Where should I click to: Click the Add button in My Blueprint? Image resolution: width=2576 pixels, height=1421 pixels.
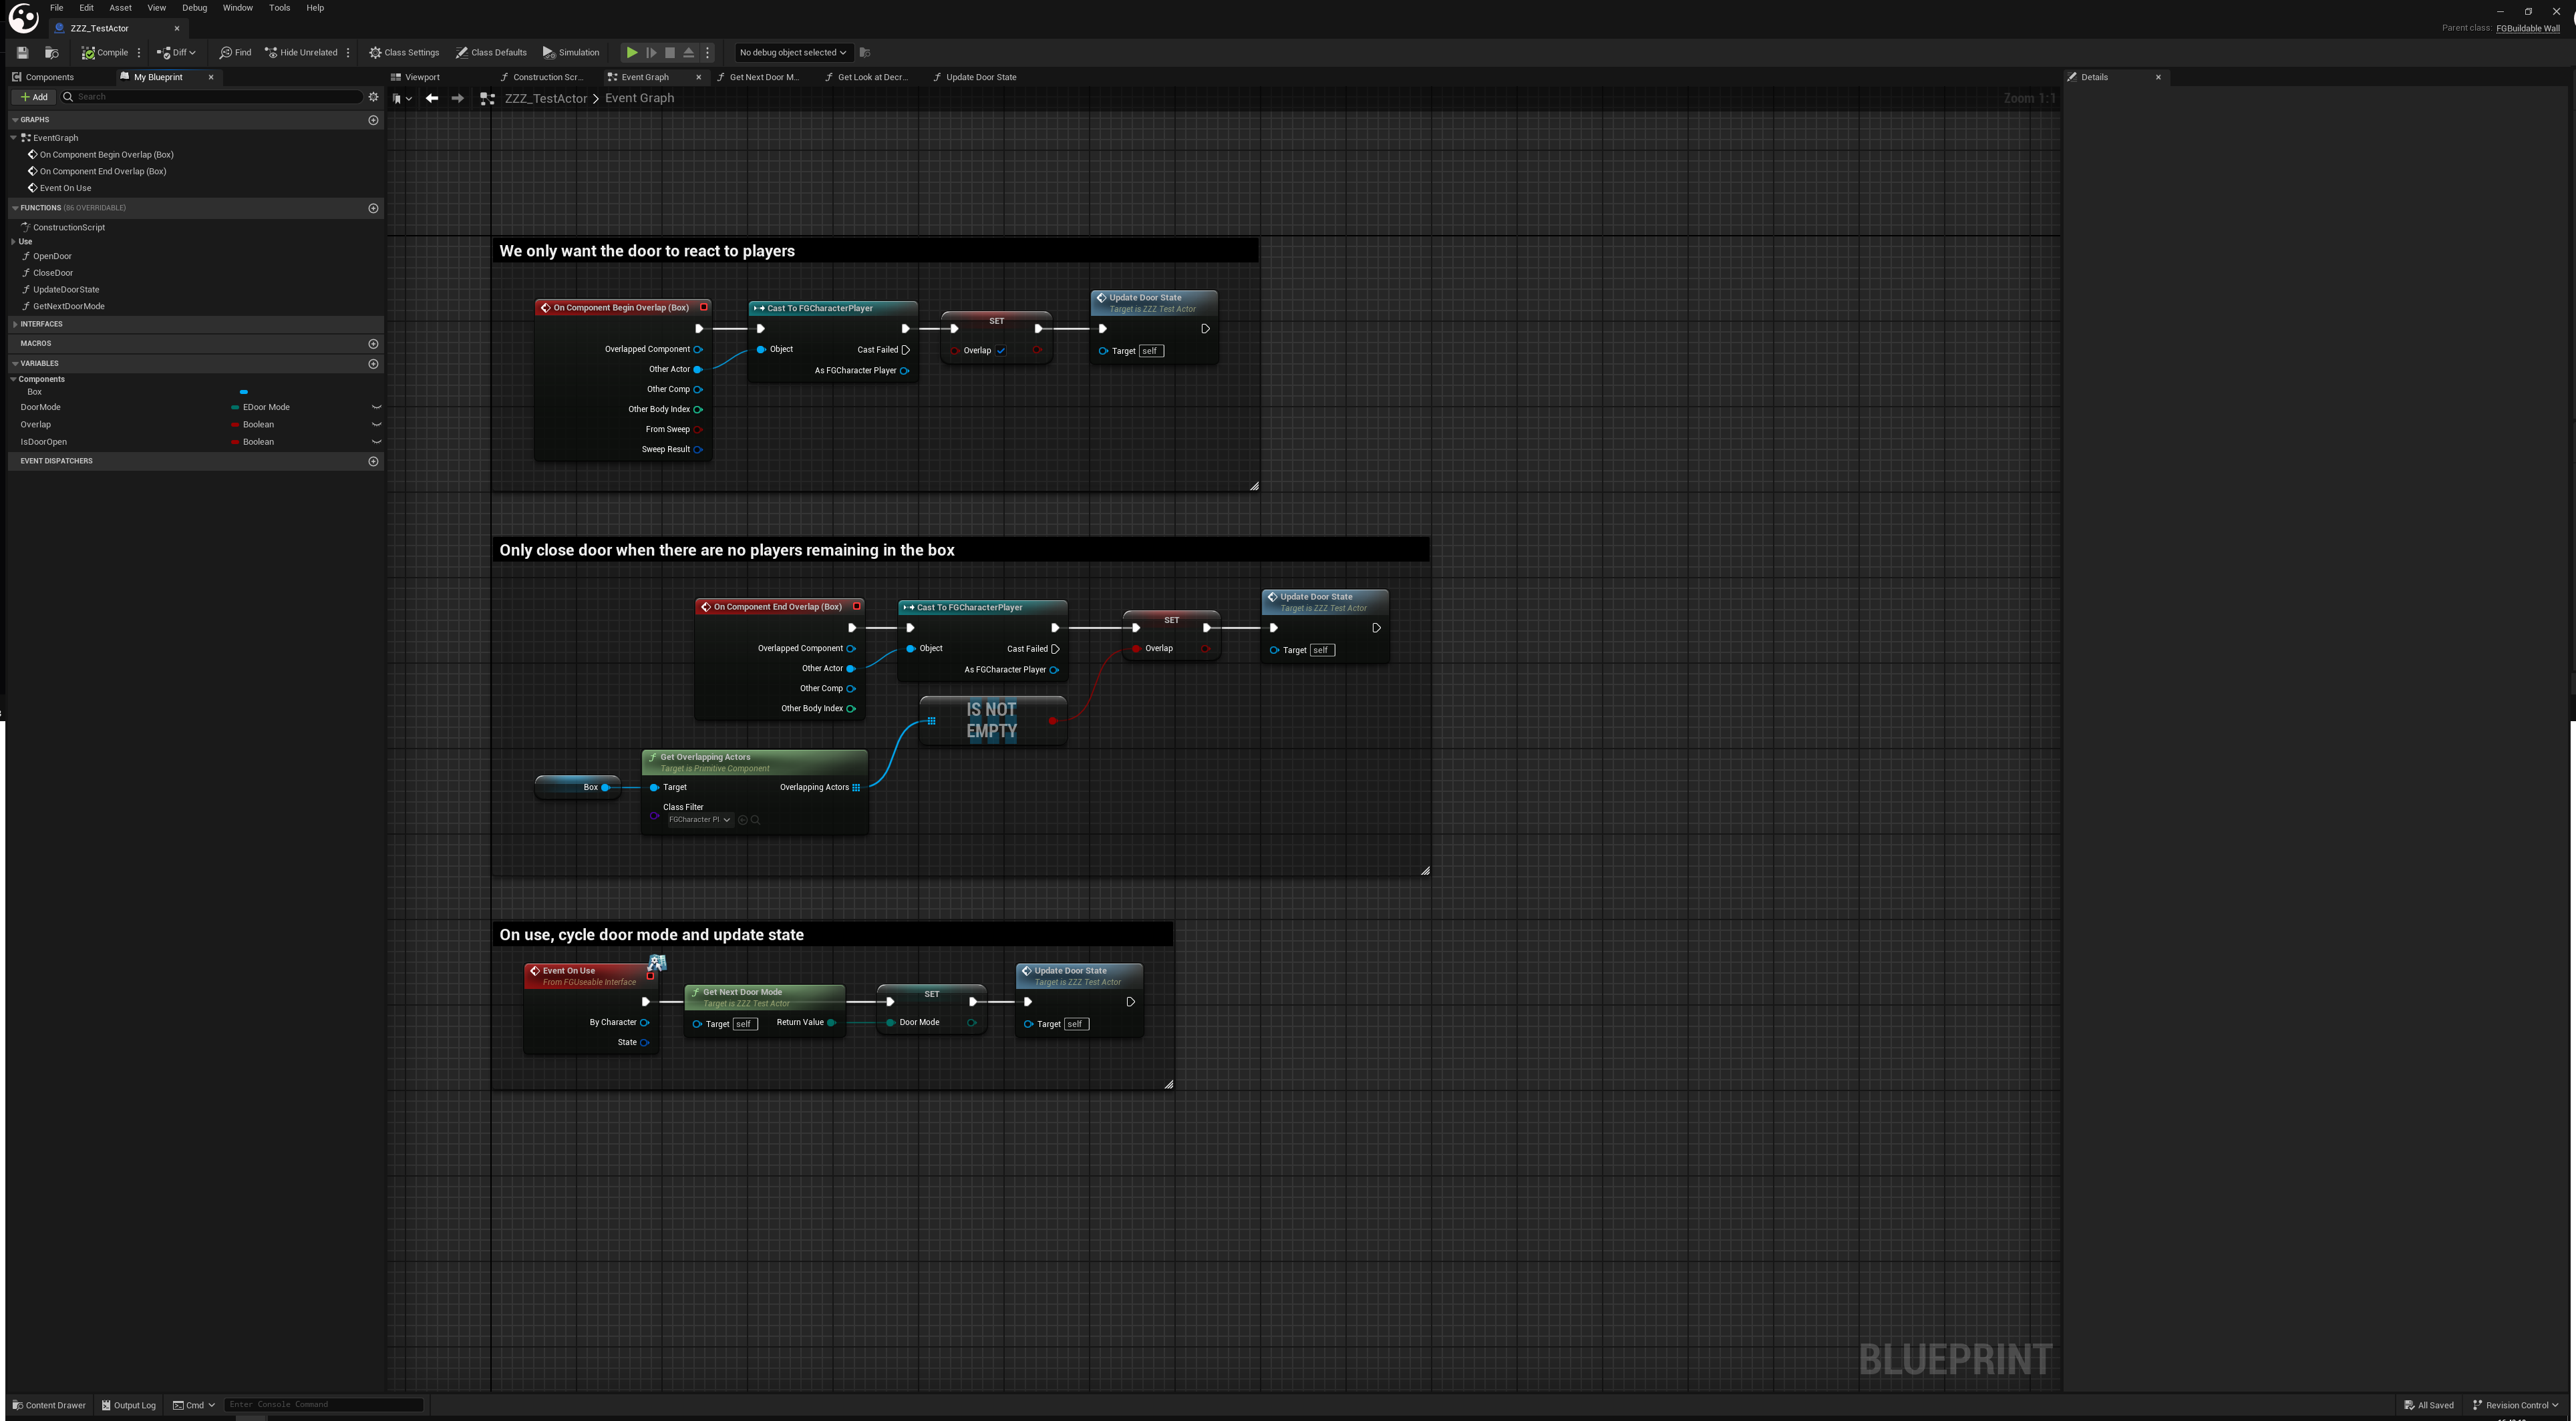33,97
